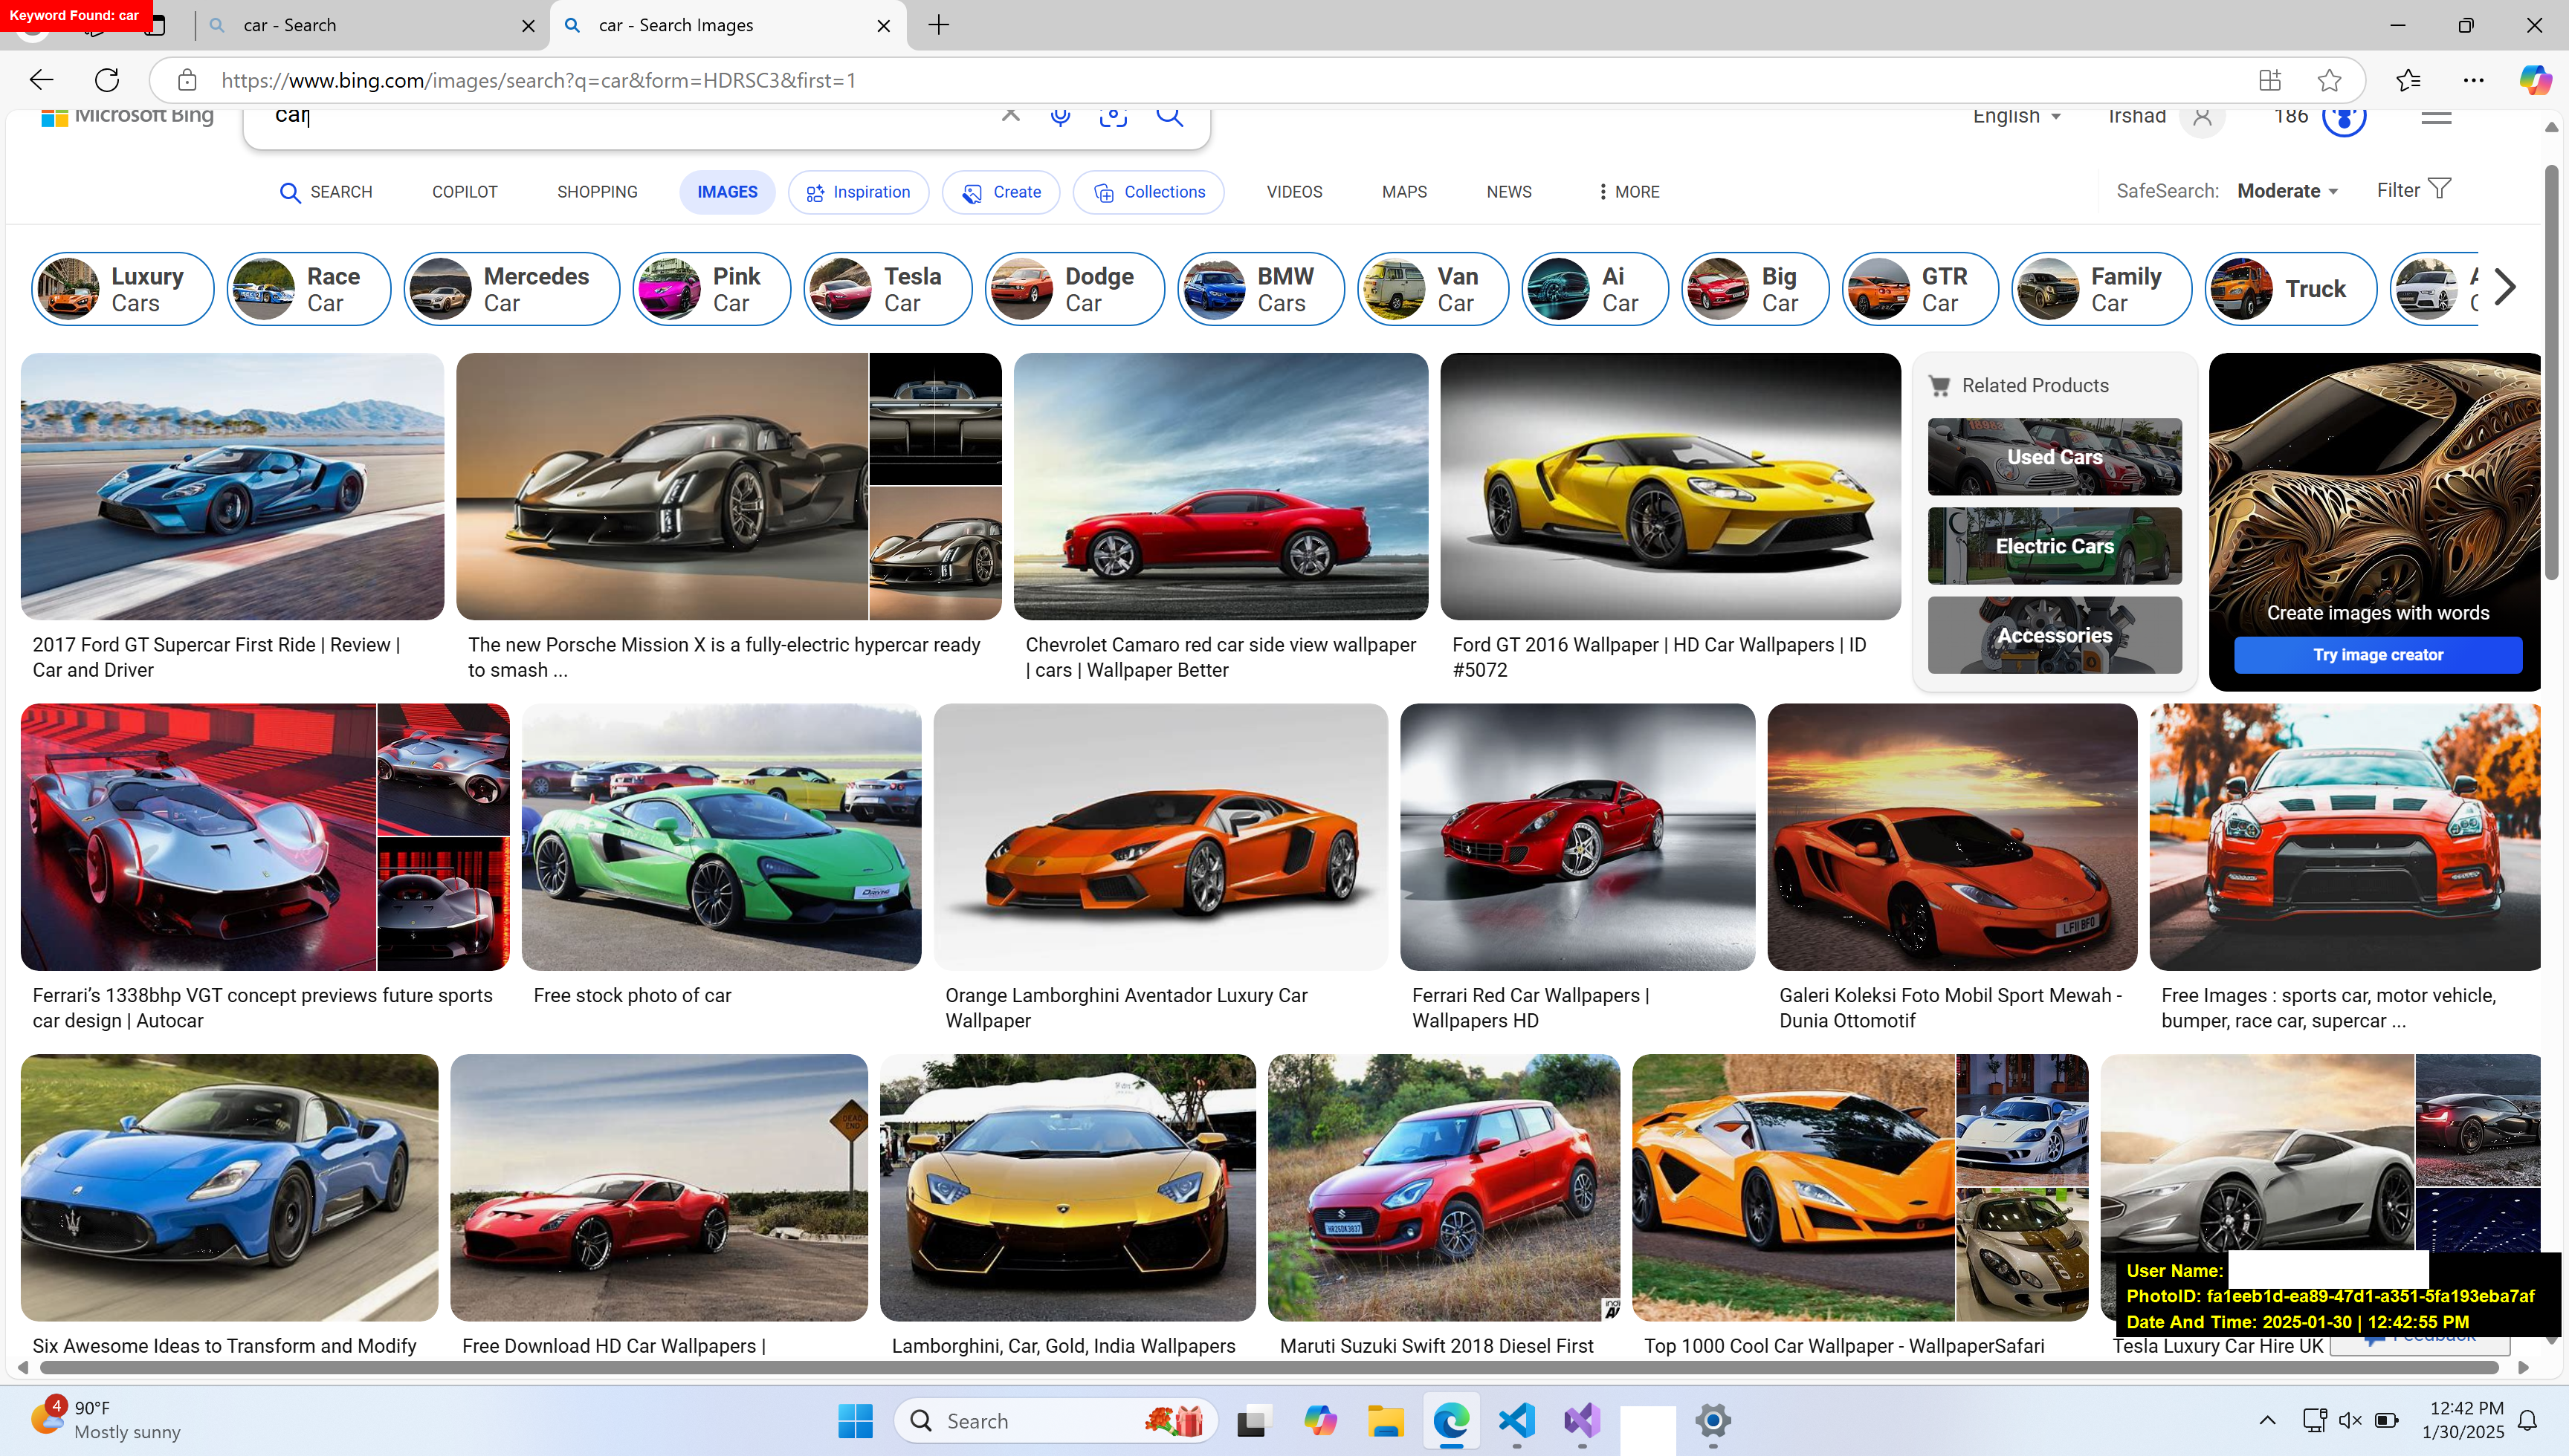Open Irshad account profile avatar
Image resolution: width=2569 pixels, height=1456 pixels.
point(2202,117)
